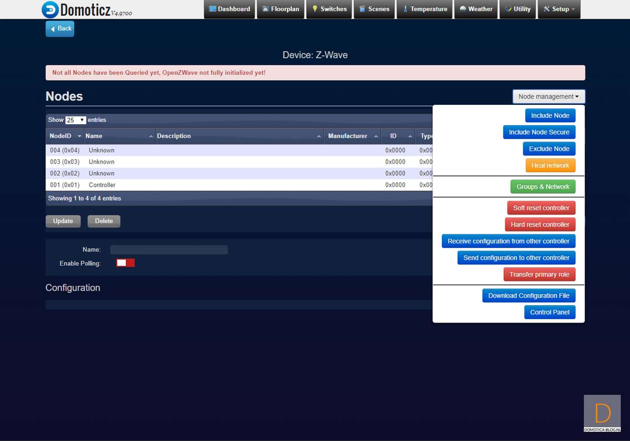
Task: Open the Control Panel
Action: [550, 312]
